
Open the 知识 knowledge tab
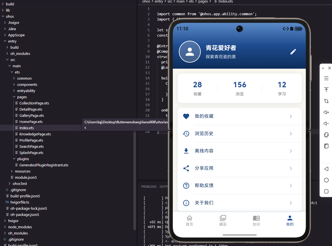[256, 221]
